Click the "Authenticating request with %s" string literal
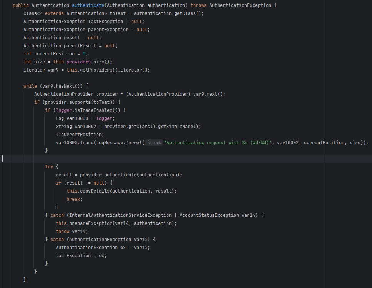The height and width of the screenshot is (288, 372). pos(218,142)
